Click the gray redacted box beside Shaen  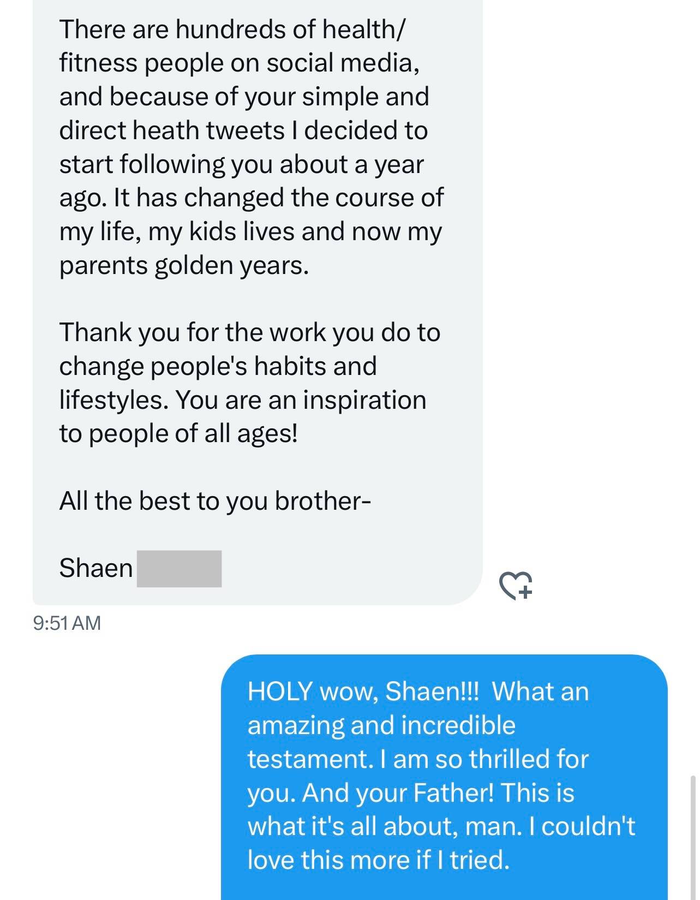[x=179, y=568]
